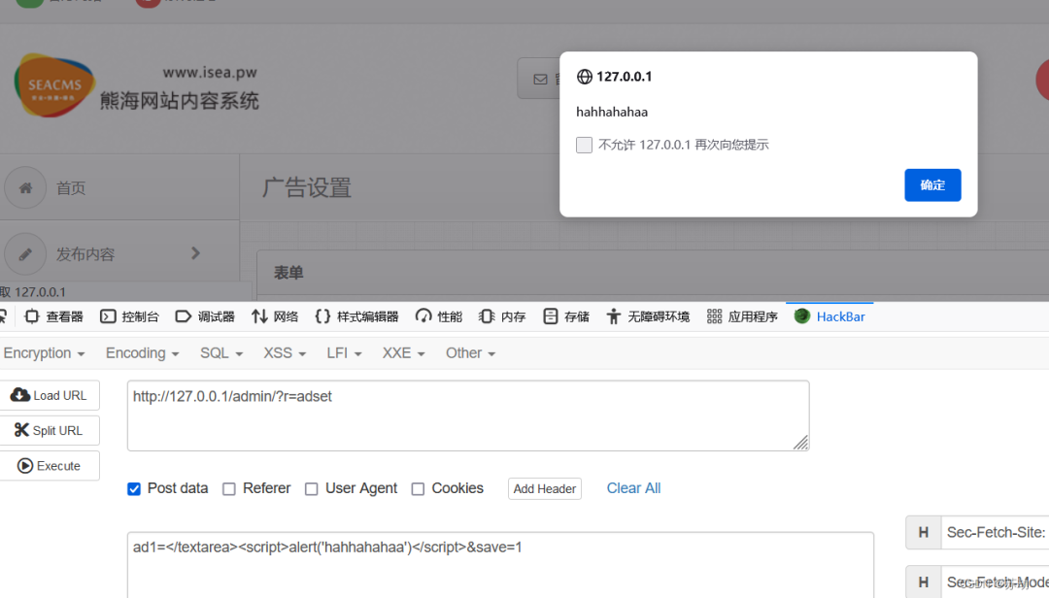Click the Sec-Fetch-Site header field
This screenshot has height=598, width=1049.
995,532
